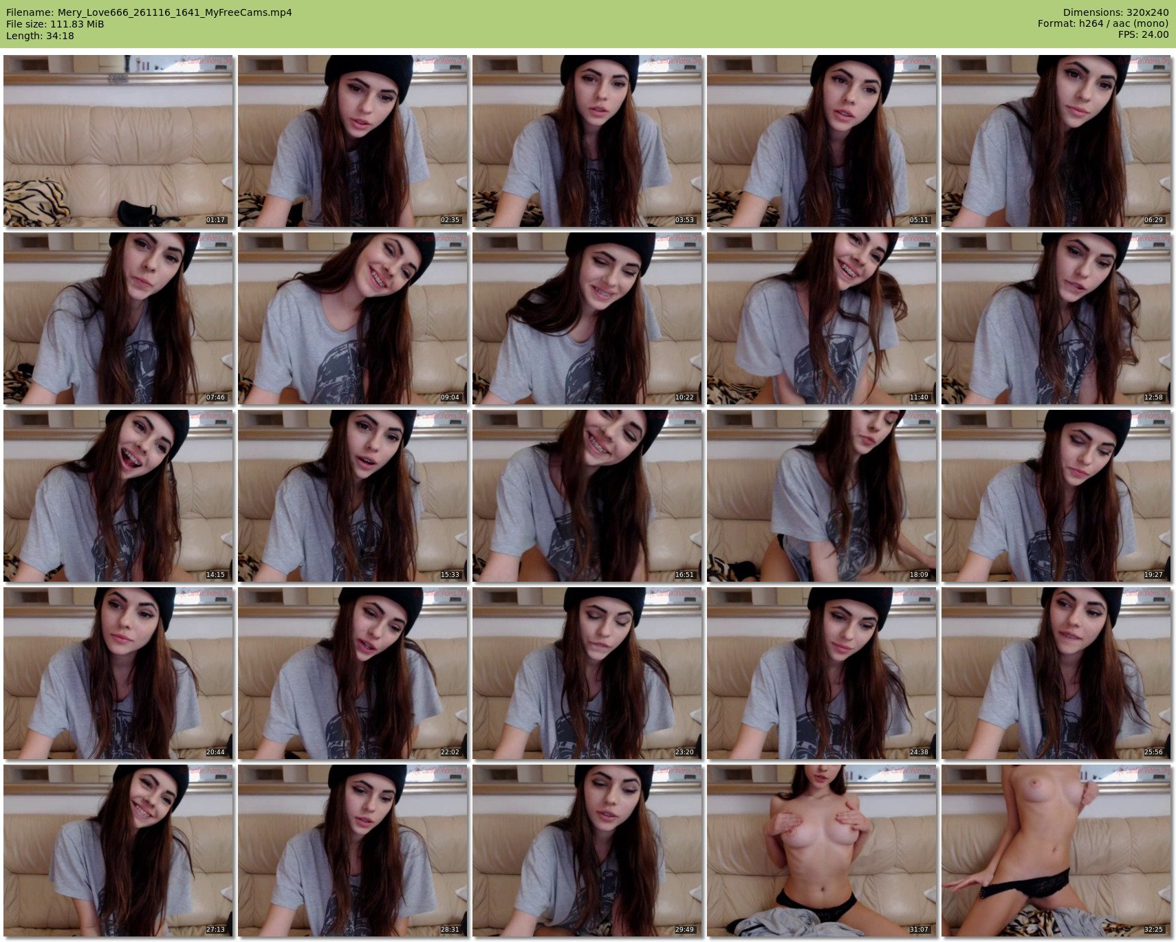Open the 15:33 frame
The width and height of the screenshot is (1176, 942).
click(x=352, y=496)
